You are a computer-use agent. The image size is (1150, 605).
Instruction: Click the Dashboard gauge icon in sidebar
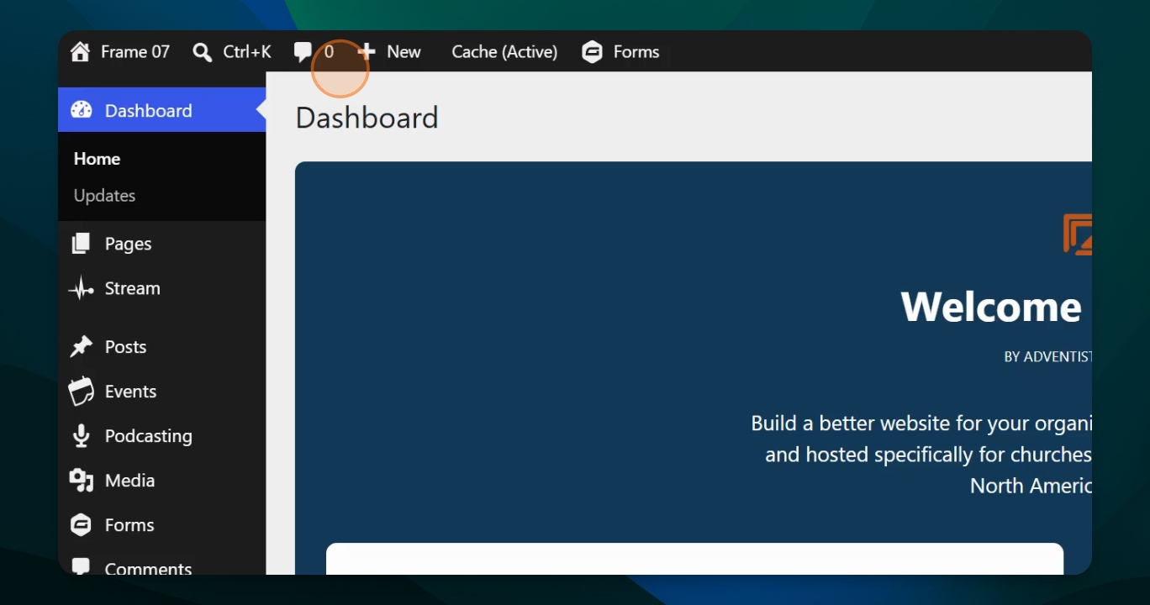[82, 110]
